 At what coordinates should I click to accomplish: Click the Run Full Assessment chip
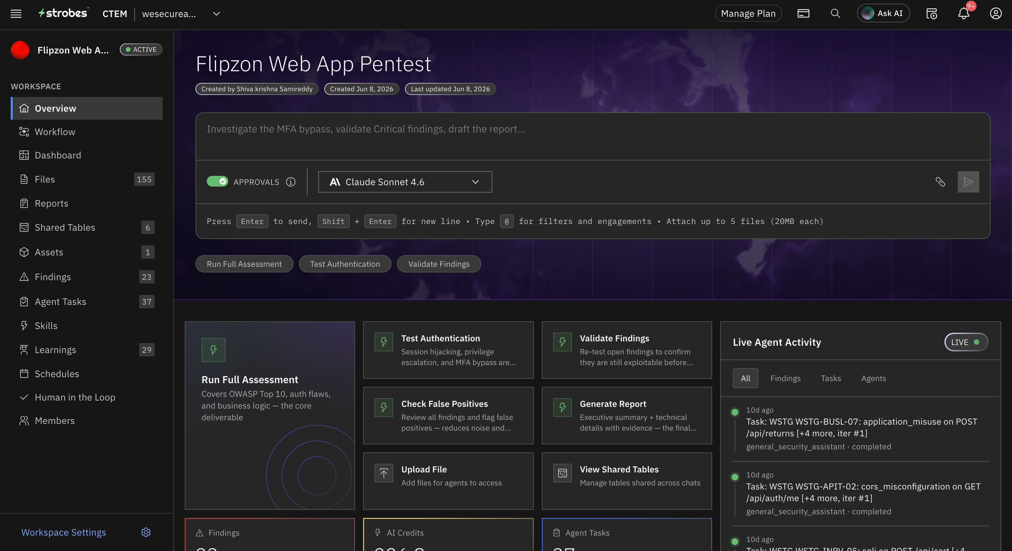[x=244, y=264]
